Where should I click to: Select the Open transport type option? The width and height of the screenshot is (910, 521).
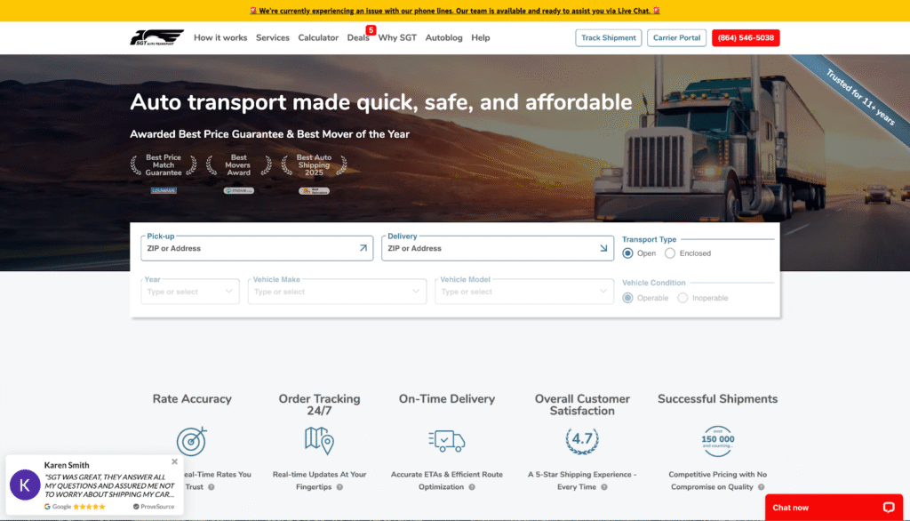coord(628,253)
